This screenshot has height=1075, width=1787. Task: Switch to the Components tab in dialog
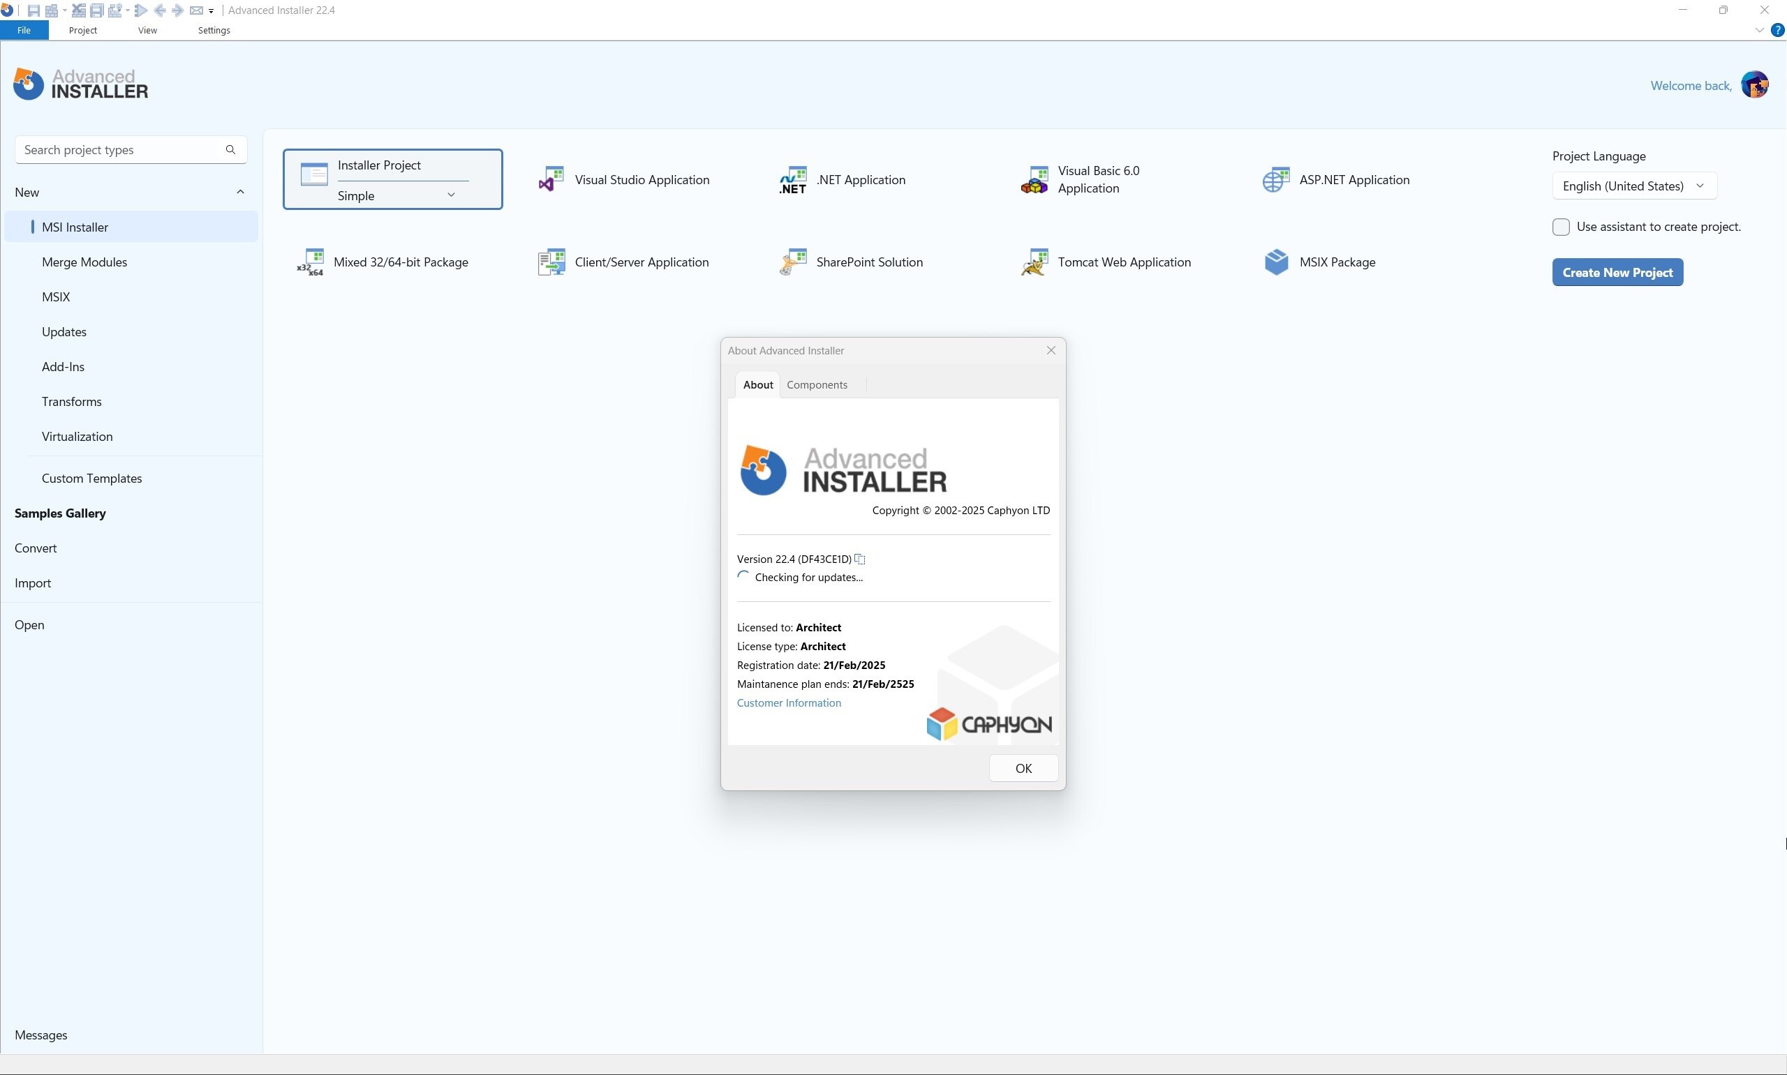point(817,384)
